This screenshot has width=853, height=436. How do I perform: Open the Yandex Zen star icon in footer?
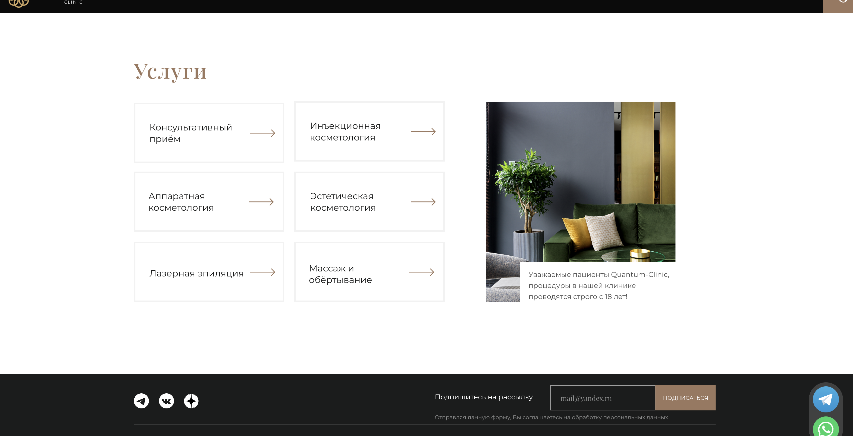[191, 401]
